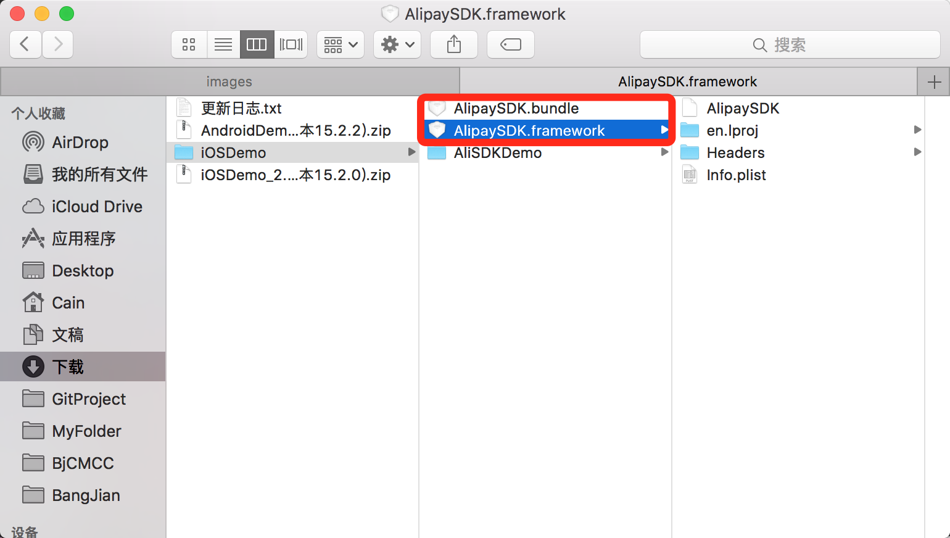
Task: Select the Headers folder
Action: (799, 153)
